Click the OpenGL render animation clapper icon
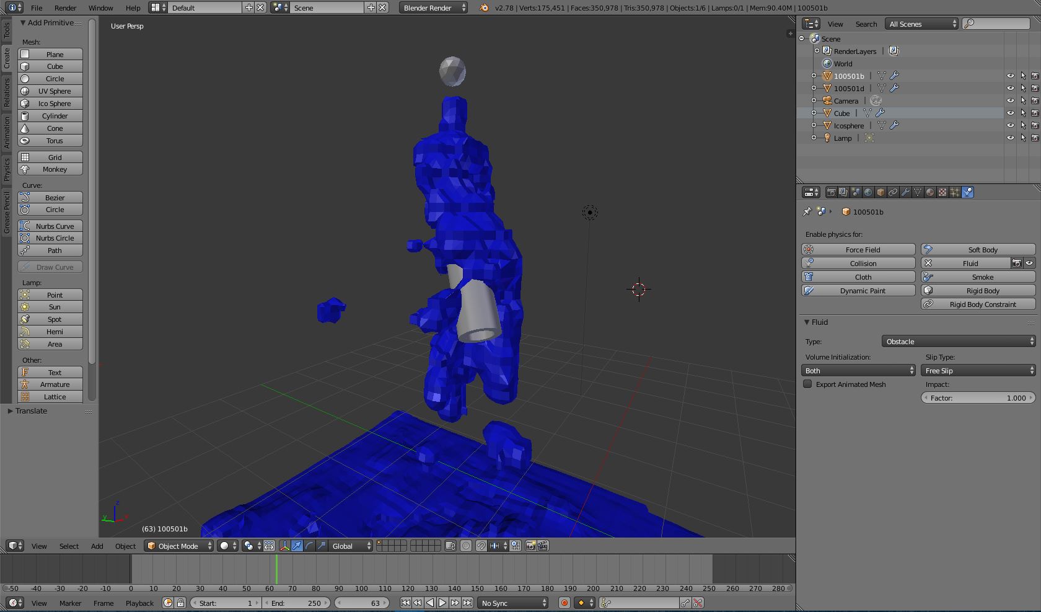1041x612 pixels. pyautogui.click(x=543, y=546)
